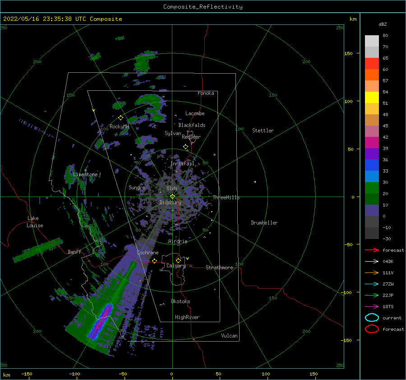The image size is (406, 380).
Task: Click the white plus marker west of Drumheller
Action: click(x=255, y=182)
